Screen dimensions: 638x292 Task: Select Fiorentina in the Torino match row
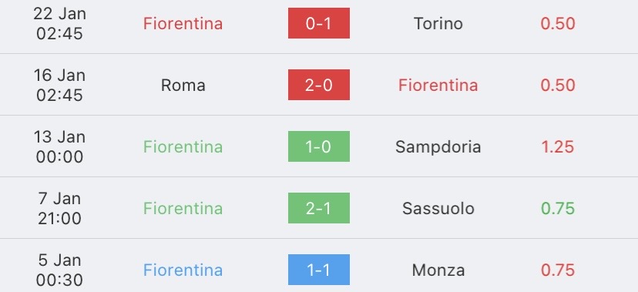pos(183,23)
